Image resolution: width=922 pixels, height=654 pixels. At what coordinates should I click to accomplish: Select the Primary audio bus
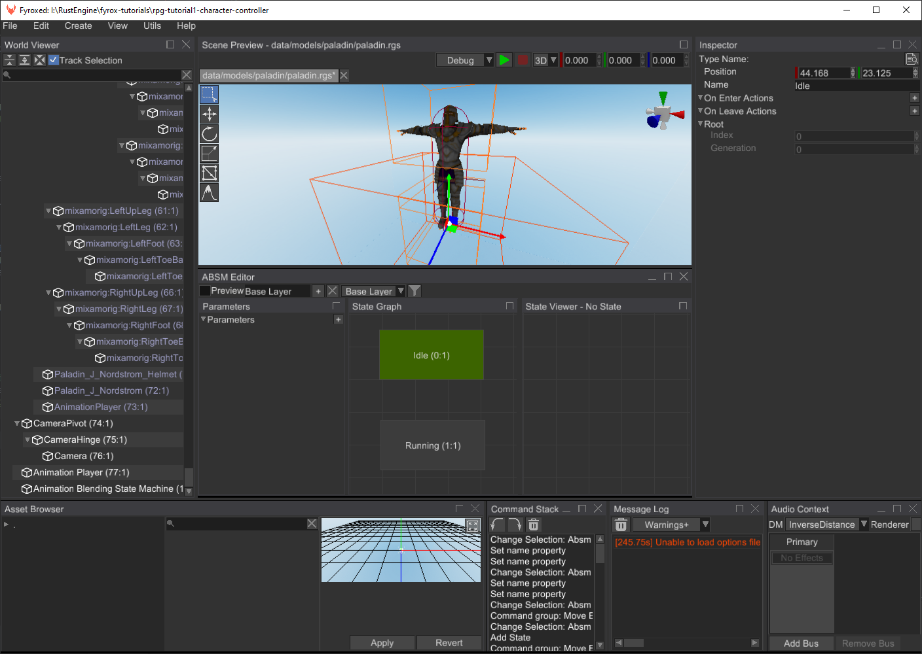click(802, 542)
